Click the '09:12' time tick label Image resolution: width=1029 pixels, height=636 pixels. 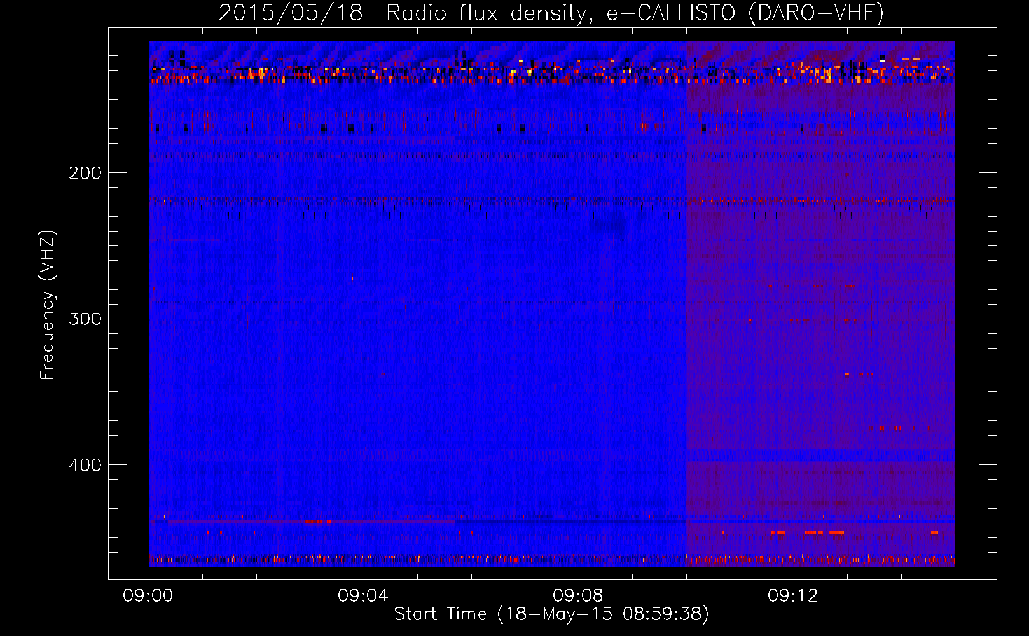(793, 596)
